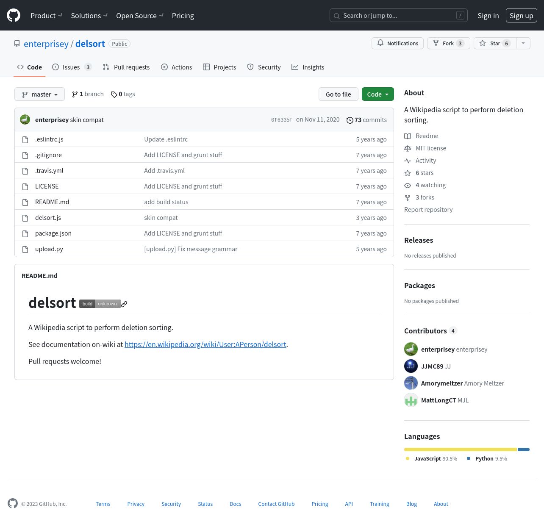544x530 pixels.
Task: Click file icon next to upload.py
Action: tap(25, 249)
